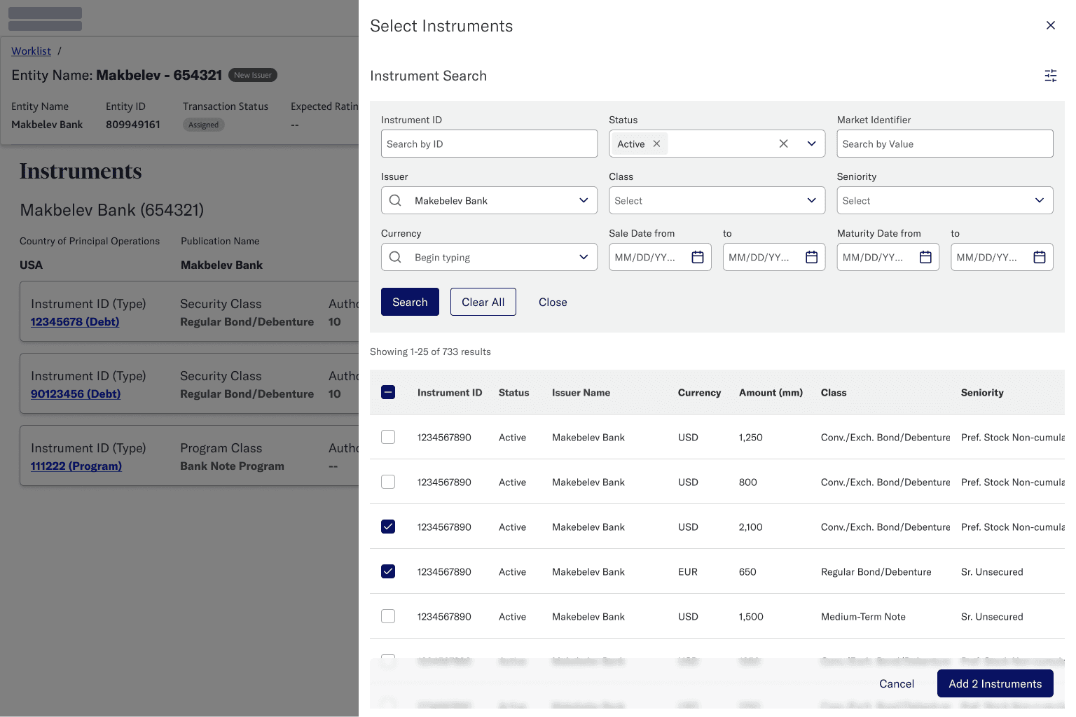Uncheck the selected 2,100 USD instrument row
Screen dimensions: 1076x717
[x=388, y=527]
